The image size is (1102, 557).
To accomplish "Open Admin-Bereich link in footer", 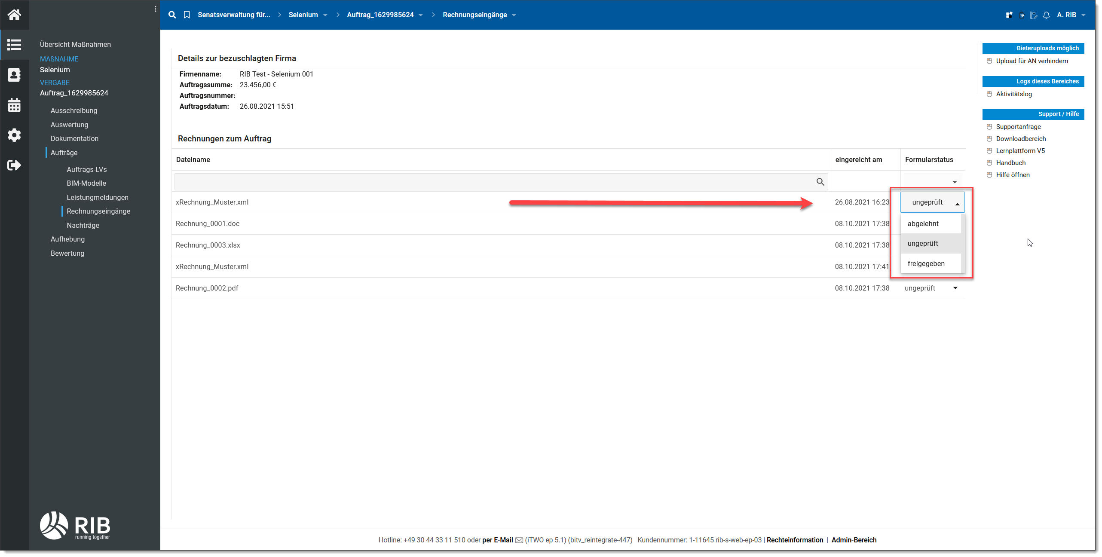I will 854,540.
